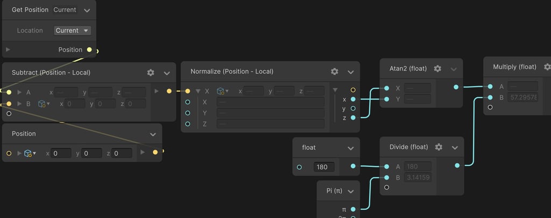Collapse the Normalize node with chevron
551x218 pixels.
(x=351, y=72)
